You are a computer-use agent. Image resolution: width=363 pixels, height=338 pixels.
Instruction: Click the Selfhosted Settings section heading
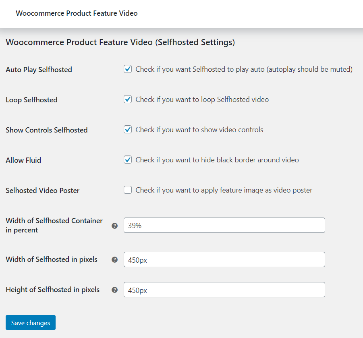click(120, 42)
